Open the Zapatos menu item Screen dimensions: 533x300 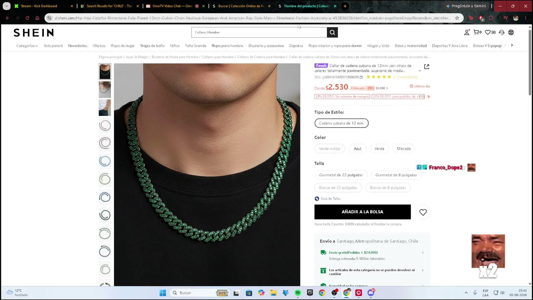pyautogui.click(x=296, y=46)
